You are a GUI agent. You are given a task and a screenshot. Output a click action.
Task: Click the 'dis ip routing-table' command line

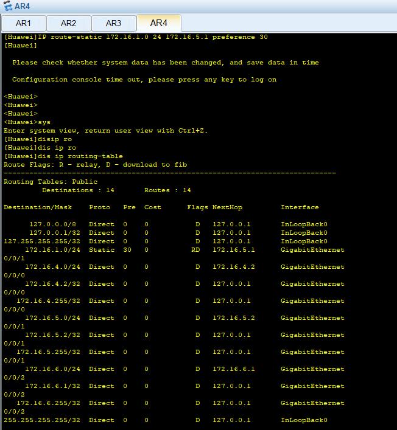(x=63, y=156)
